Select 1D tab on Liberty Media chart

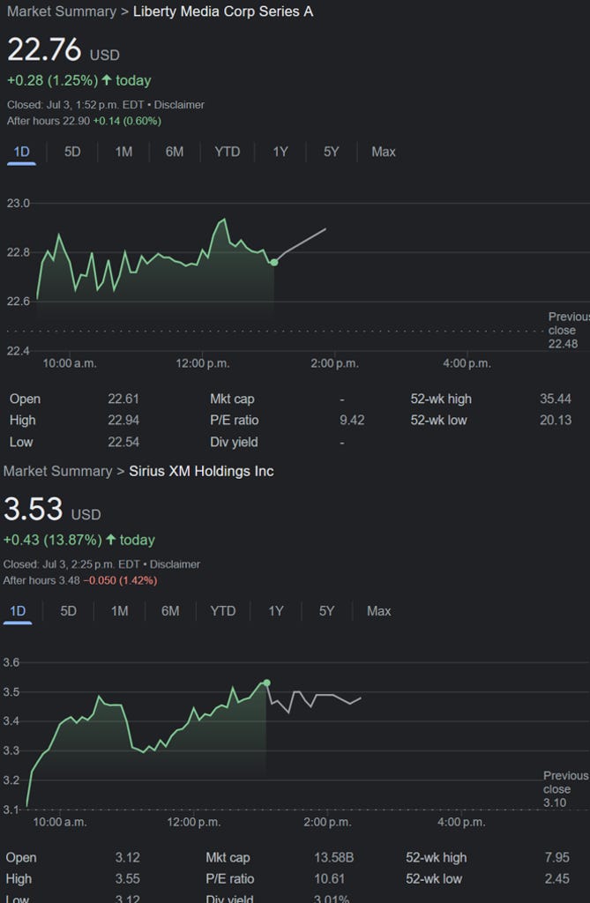21,152
